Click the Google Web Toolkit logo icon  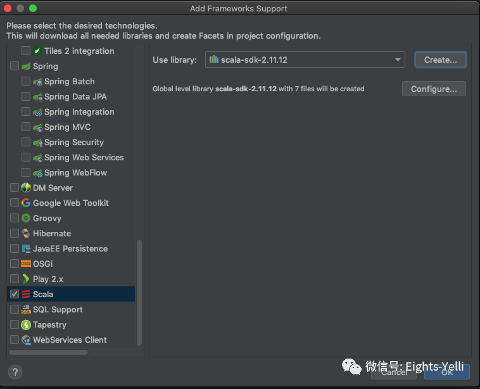26,203
